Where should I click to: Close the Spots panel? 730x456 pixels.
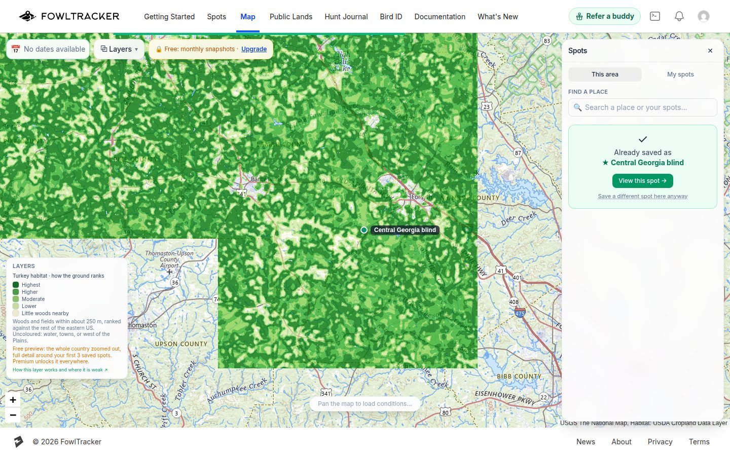pyautogui.click(x=710, y=51)
